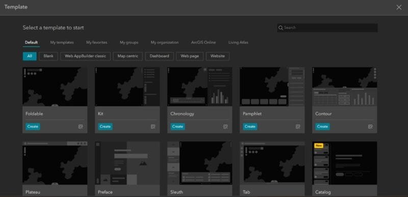Screen dimensions: 408x197
Task: Select the Foldable template thumbnail
Action: pos(55,87)
